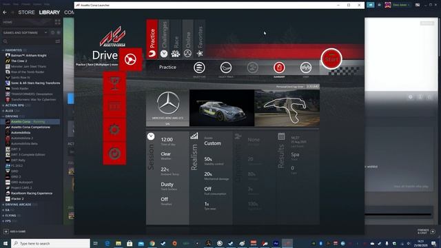Expand the EA category
The width and height of the screenshot is (441, 248).
click(8, 210)
